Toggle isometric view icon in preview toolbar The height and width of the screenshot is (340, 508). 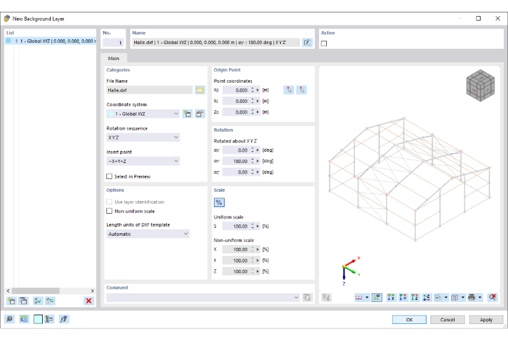377,297
